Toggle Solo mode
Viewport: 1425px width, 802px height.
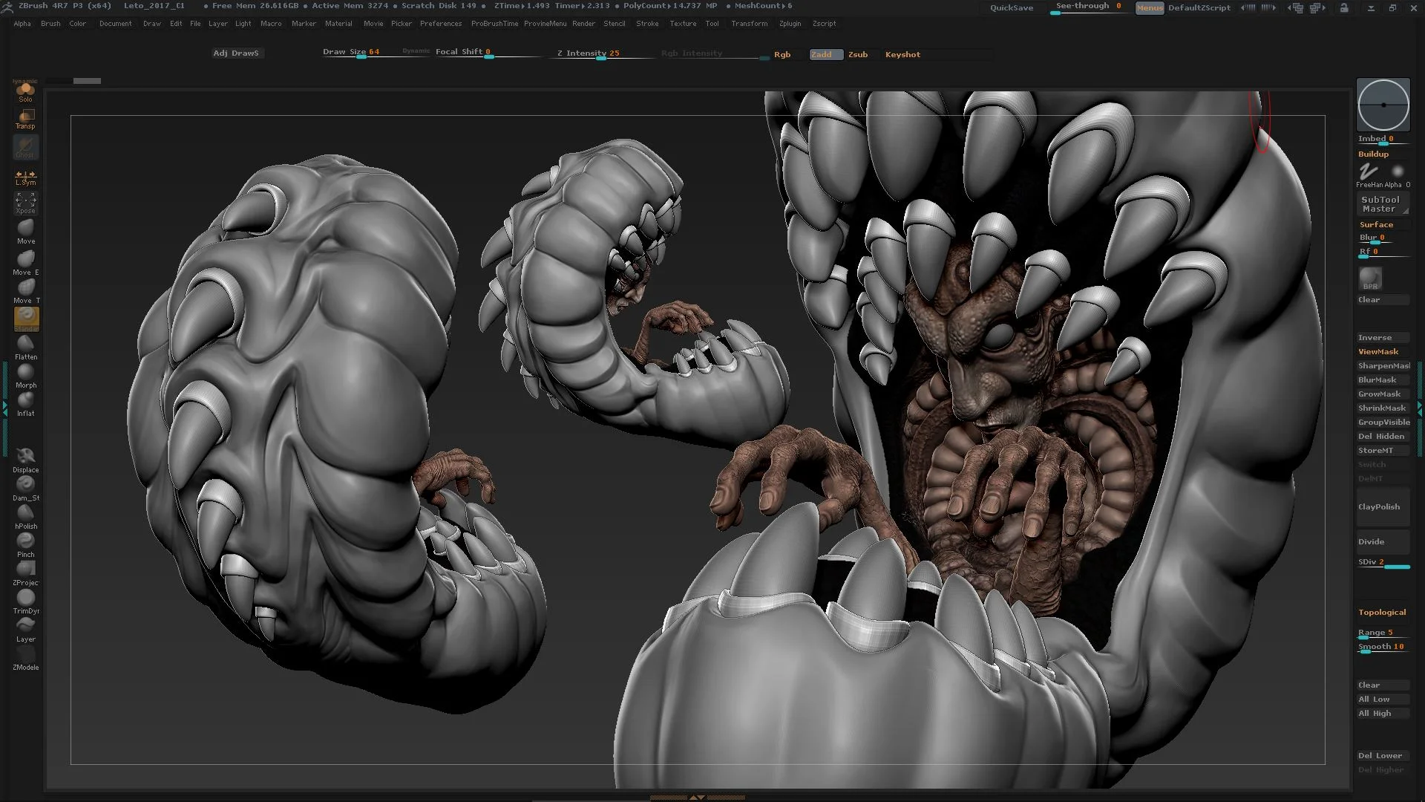pyautogui.click(x=26, y=91)
